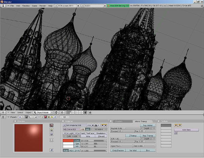Enable the VCol Paint option
Image resolution: width=204 pixels, height=158 pixels.
[80, 133]
